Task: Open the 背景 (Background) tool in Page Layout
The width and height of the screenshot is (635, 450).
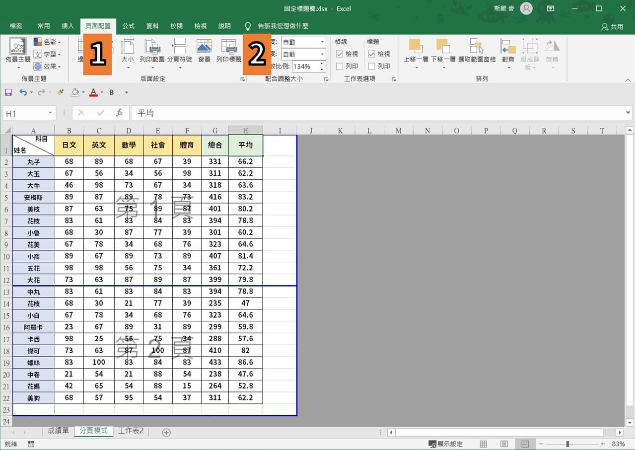Action: (x=204, y=54)
